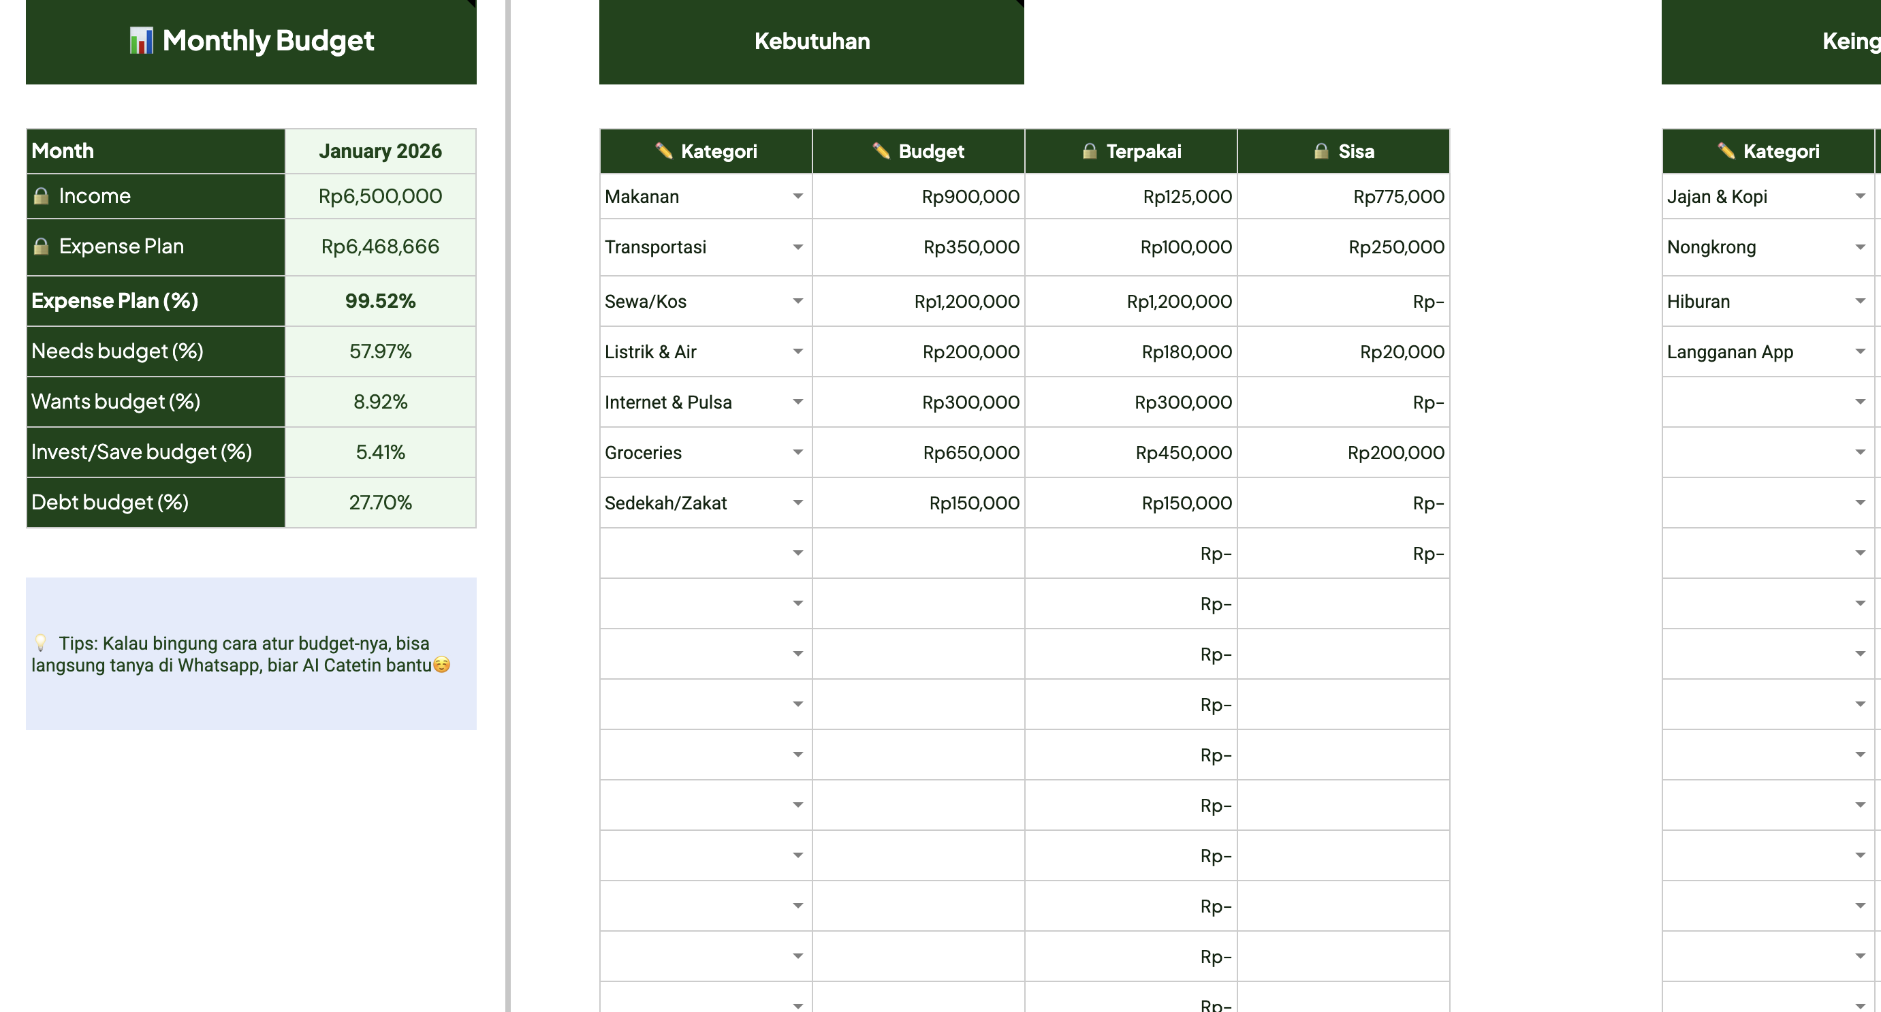This screenshot has width=1881, height=1012.
Task: Select the Month label cell
Action: tap(155, 151)
